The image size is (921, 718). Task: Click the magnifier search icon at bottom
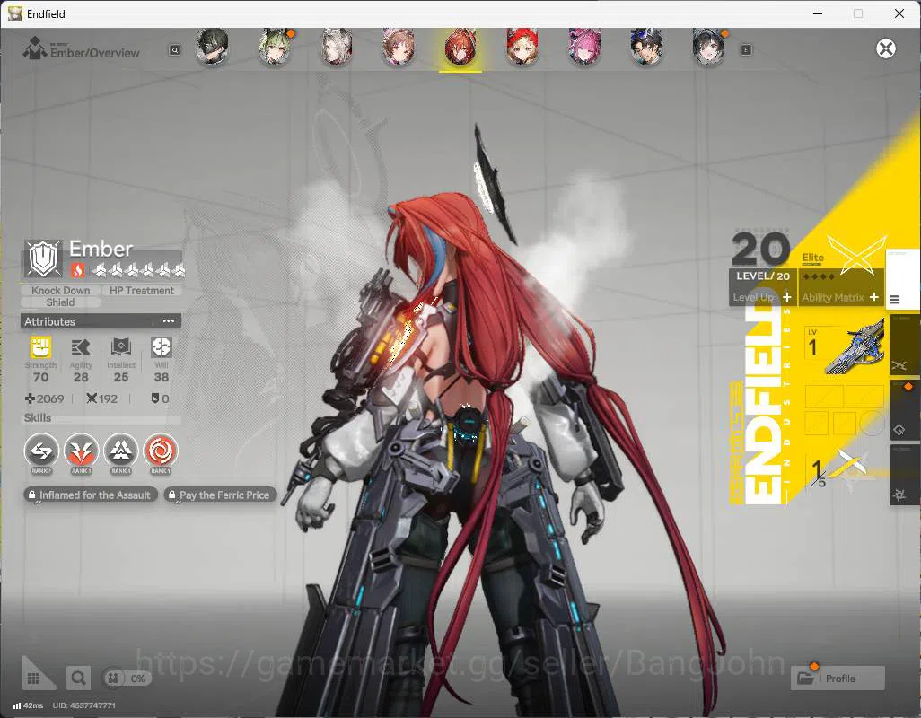78,679
